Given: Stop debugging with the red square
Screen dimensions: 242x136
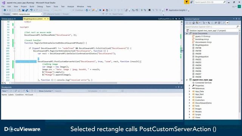Looking at the screenshot, I should point(104,10).
